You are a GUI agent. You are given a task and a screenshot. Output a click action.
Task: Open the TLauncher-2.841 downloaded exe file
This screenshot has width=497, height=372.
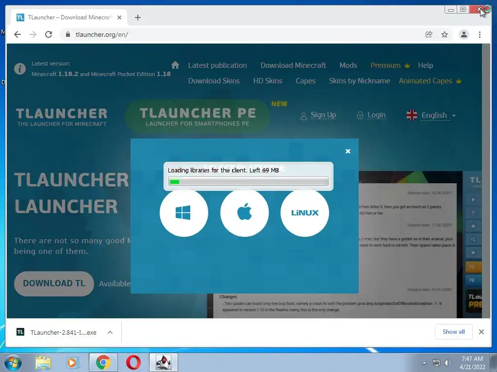(56, 332)
